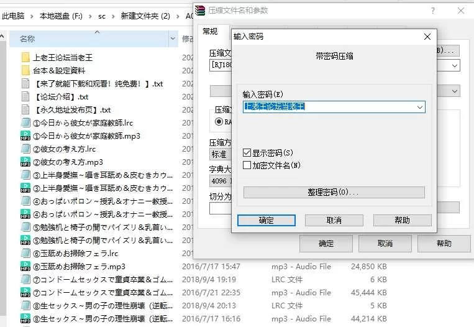Click size value 44,214 KB
This screenshot has height=327, width=474.
pyautogui.click(x=369, y=318)
